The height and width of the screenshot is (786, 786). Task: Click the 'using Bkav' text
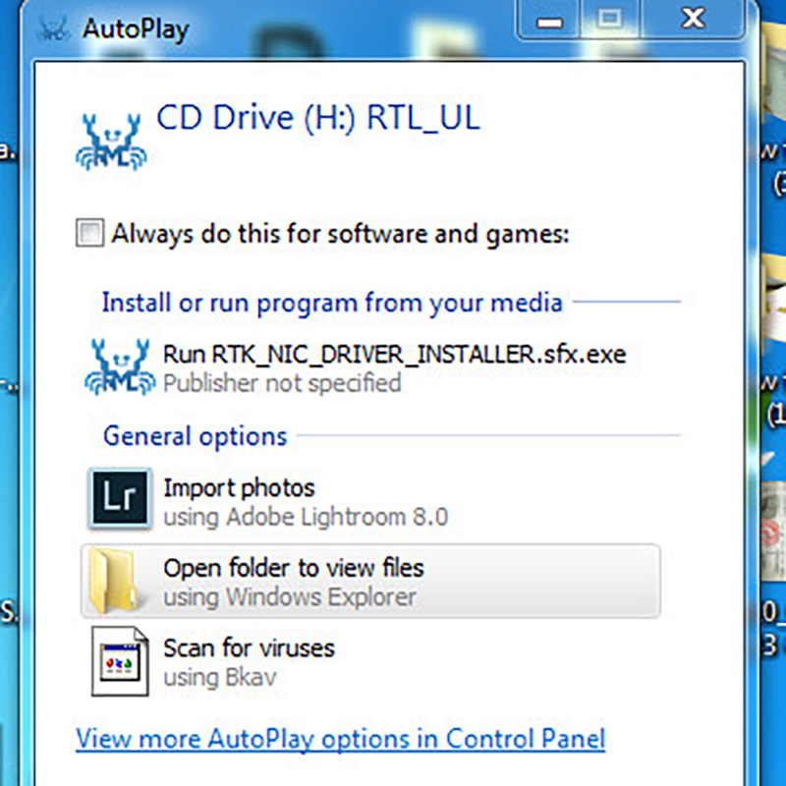[x=220, y=677]
